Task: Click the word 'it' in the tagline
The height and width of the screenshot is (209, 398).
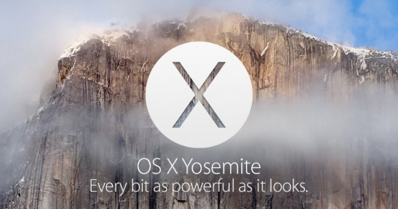Action: click(257, 186)
